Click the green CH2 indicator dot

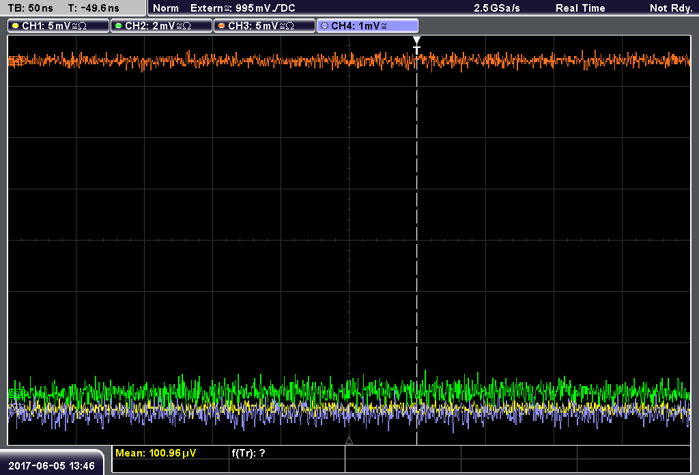[119, 26]
